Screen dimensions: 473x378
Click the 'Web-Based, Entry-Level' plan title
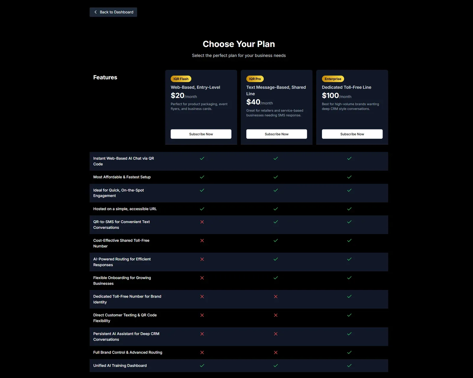(x=195, y=87)
